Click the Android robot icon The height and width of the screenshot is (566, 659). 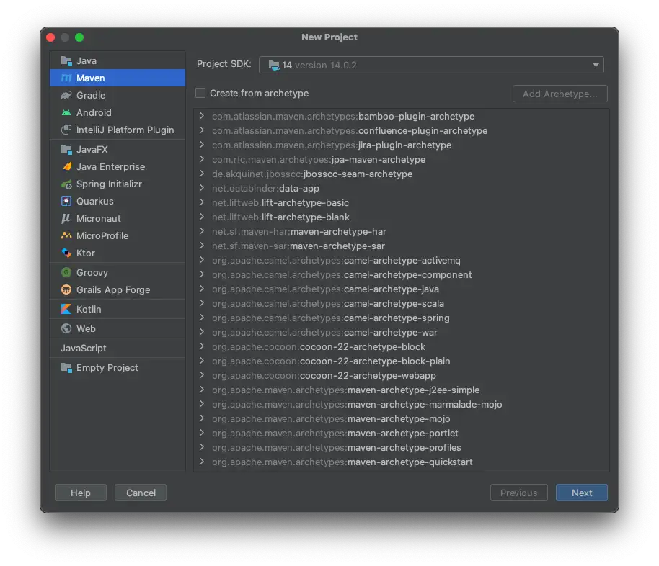tap(66, 112)
